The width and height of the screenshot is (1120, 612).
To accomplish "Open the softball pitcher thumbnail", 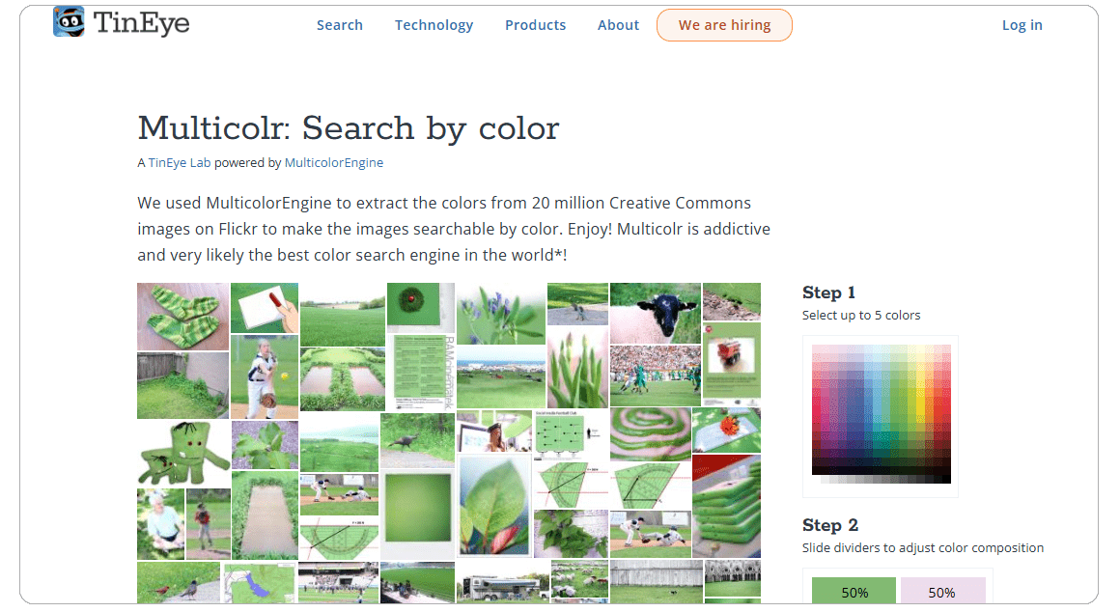I will point(264,376).
